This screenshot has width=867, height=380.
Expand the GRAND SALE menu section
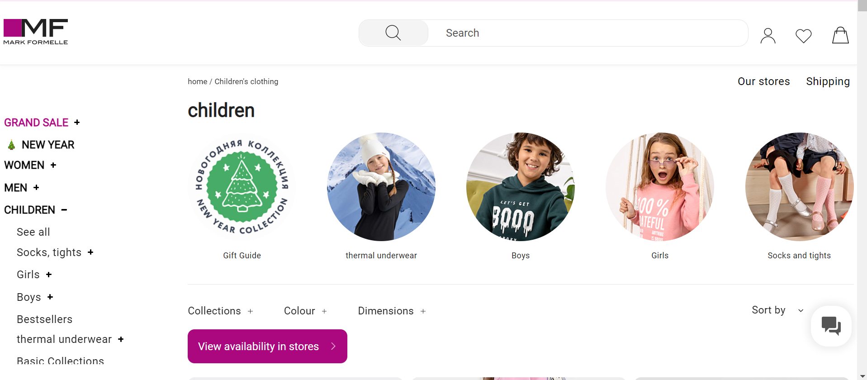tap(77, 123)
